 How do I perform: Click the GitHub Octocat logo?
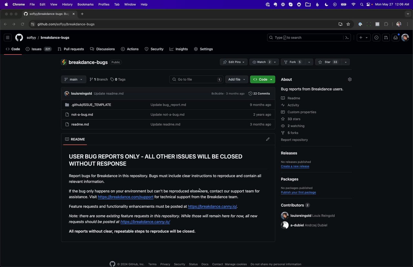(x=19, y=37)
